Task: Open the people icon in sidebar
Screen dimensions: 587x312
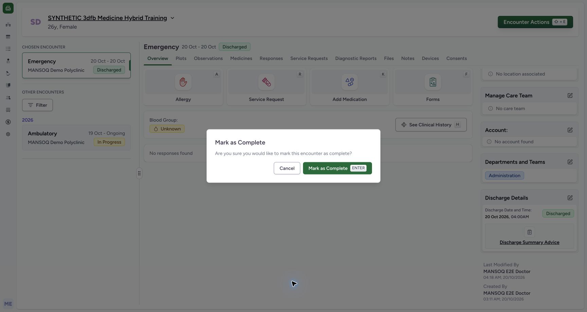Action: pyautogui.click(x=8, y=98)
